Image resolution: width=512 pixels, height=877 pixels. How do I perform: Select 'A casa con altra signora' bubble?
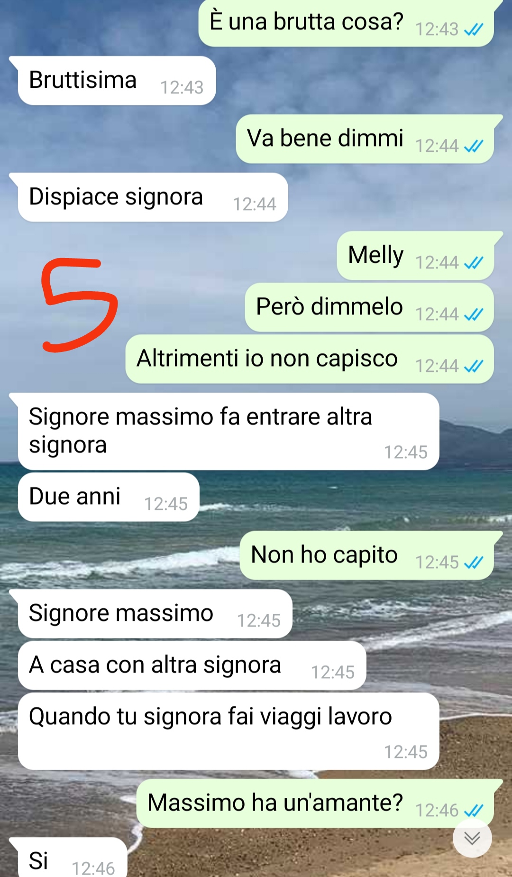click(x=192, y=665)
